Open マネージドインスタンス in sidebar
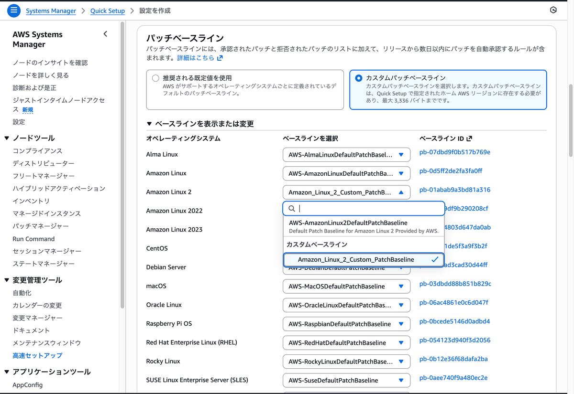 [47, 213]
